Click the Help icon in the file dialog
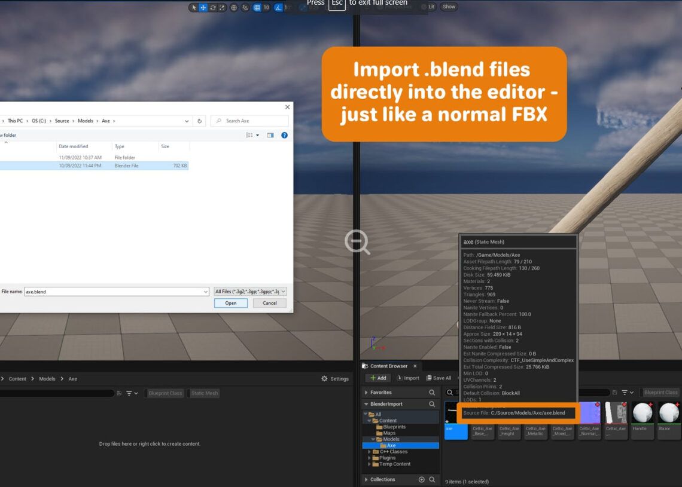Screen dimensions: 682x487 click(x=284, y=135)
